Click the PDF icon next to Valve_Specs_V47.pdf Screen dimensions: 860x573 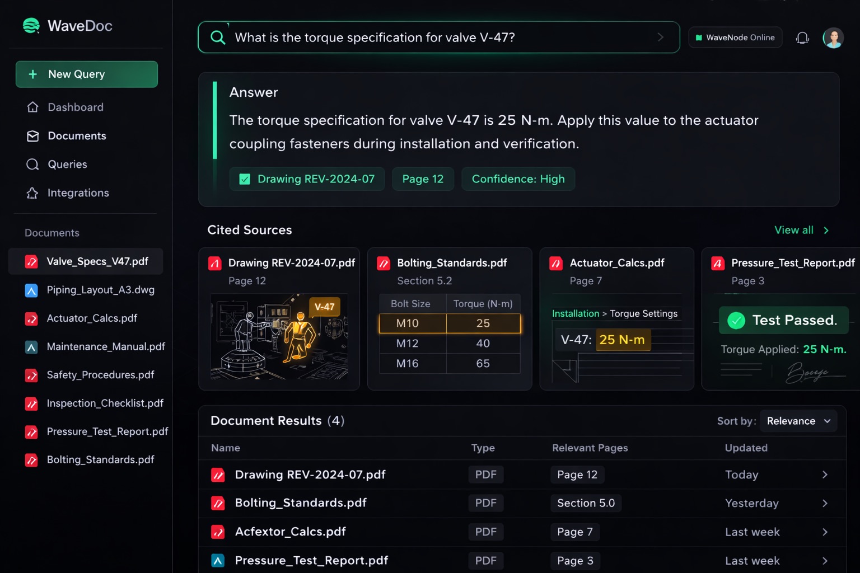(x=31, y=261)
